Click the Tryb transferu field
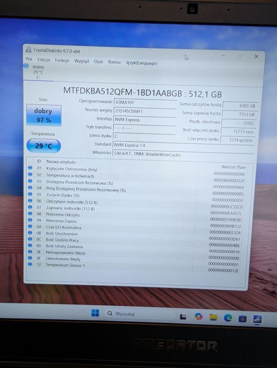 [145, 128]
